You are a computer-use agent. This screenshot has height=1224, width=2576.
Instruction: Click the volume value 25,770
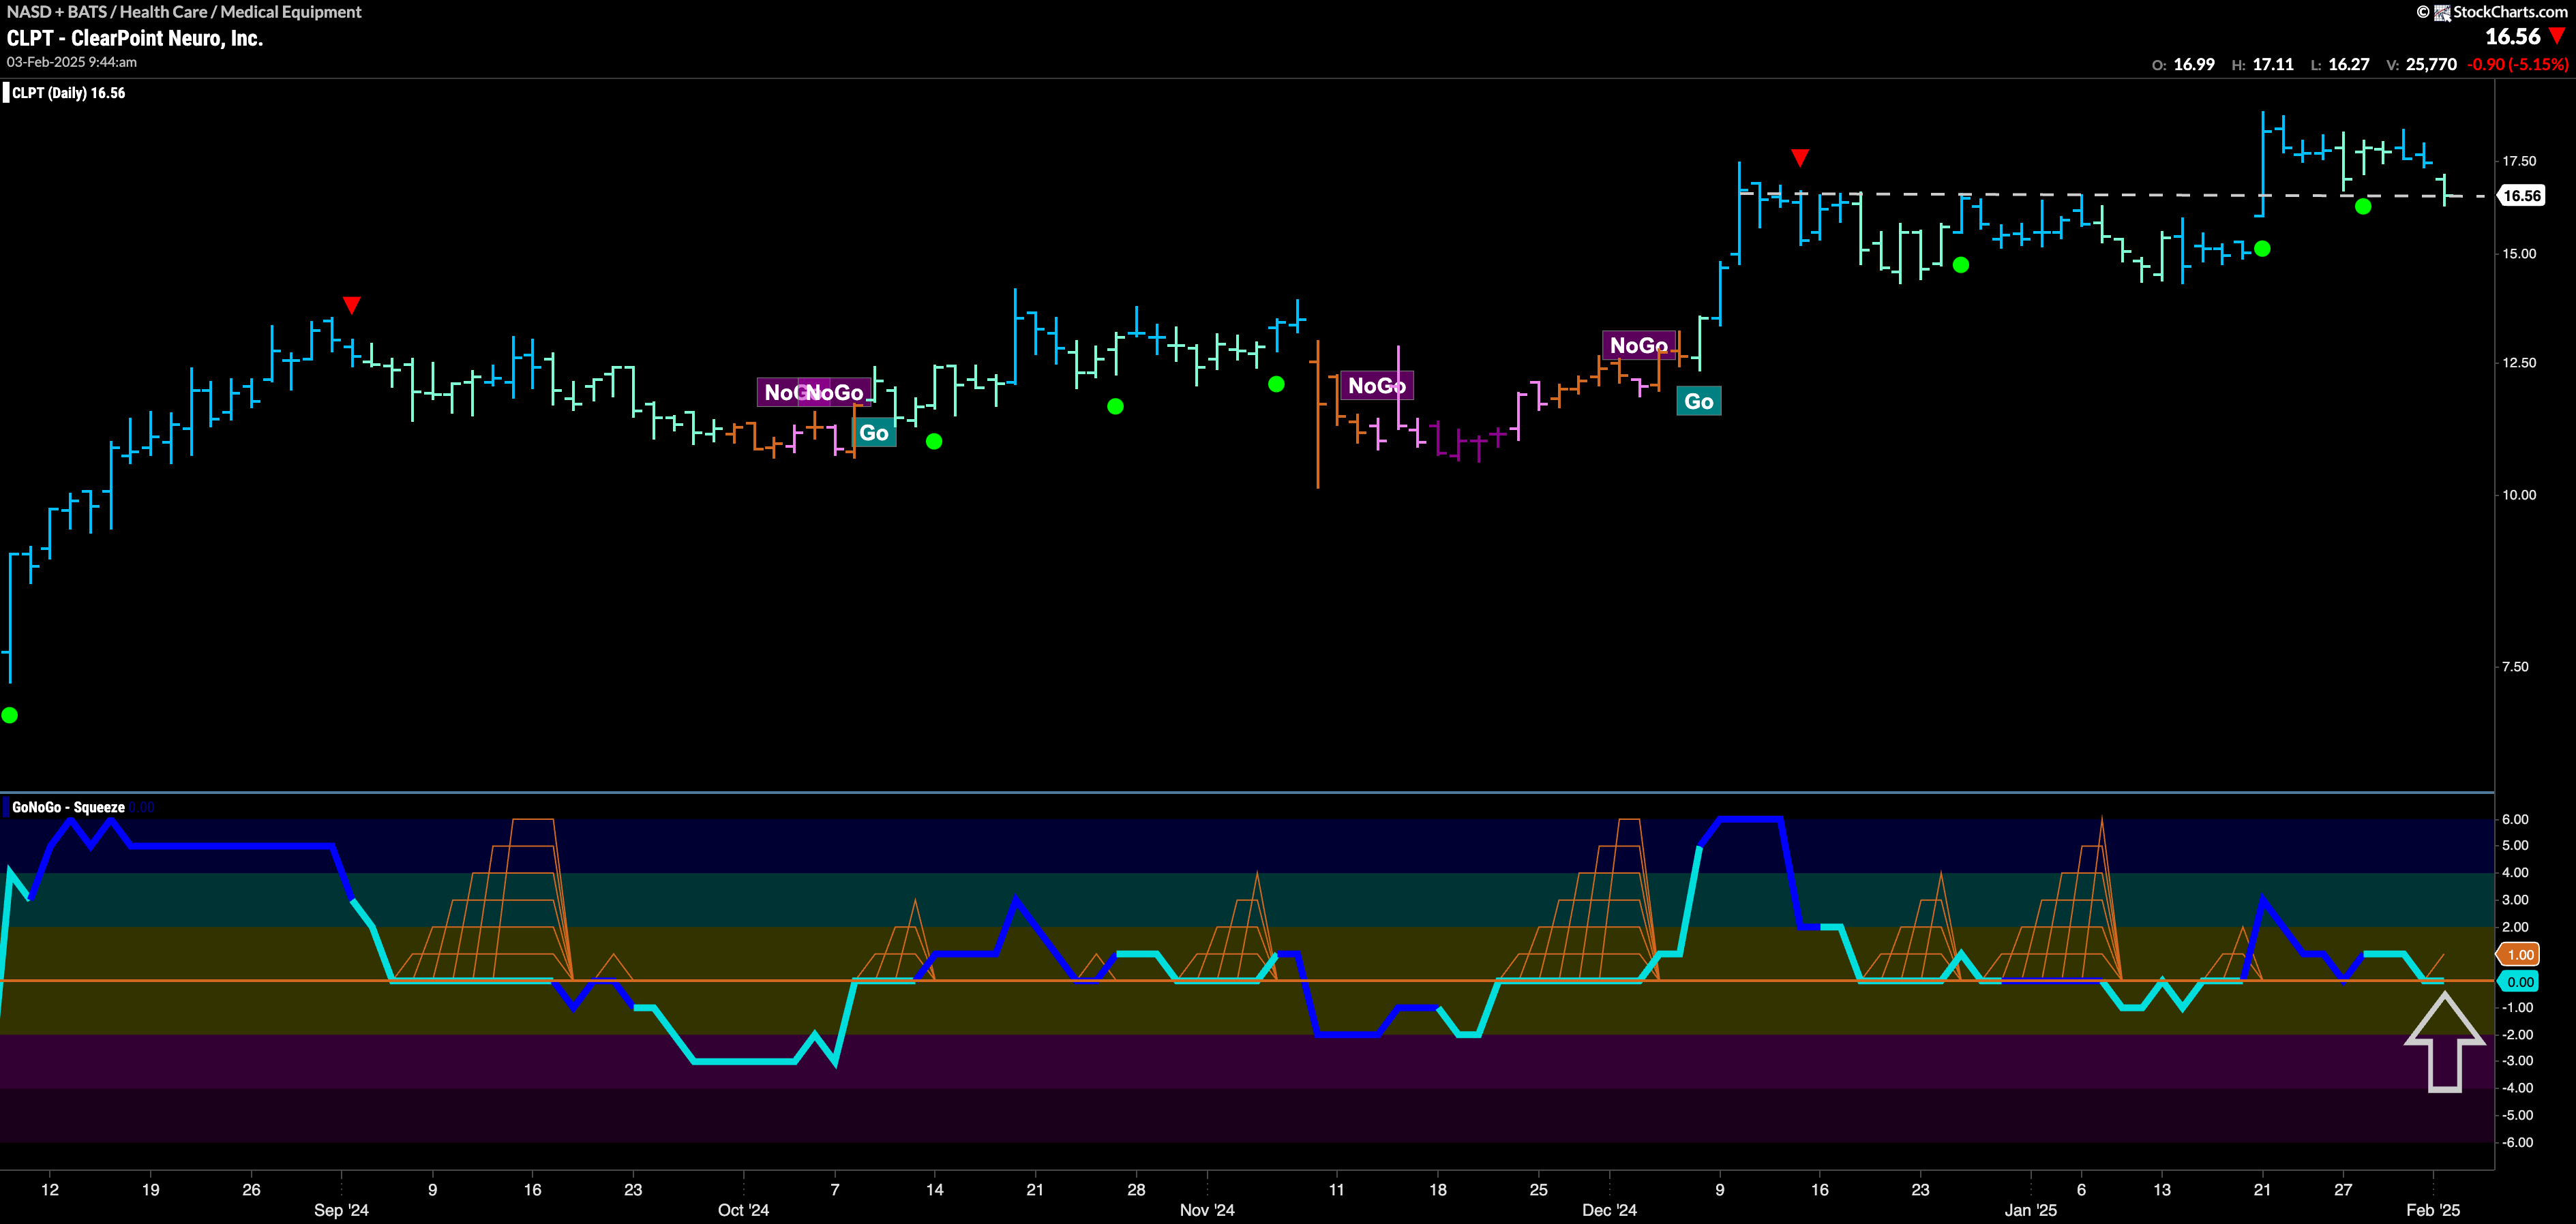(x=2431, y=64)
